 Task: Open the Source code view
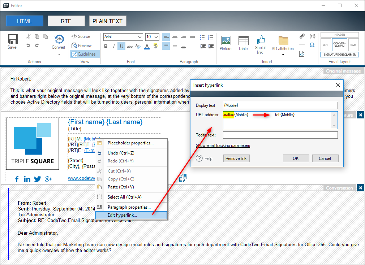coord(81,36)
